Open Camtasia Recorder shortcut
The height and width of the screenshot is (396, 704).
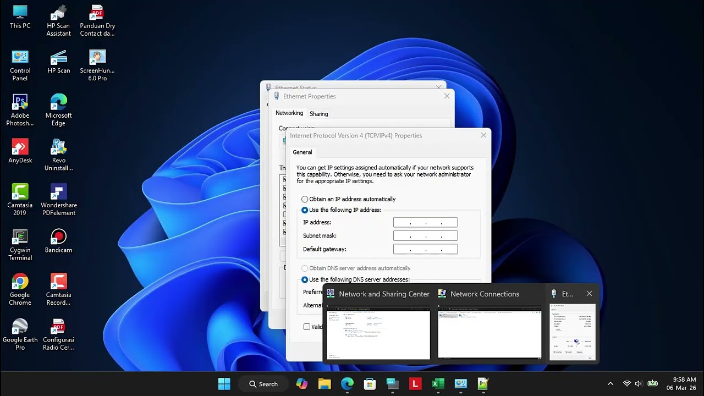[x=58, y=290]
